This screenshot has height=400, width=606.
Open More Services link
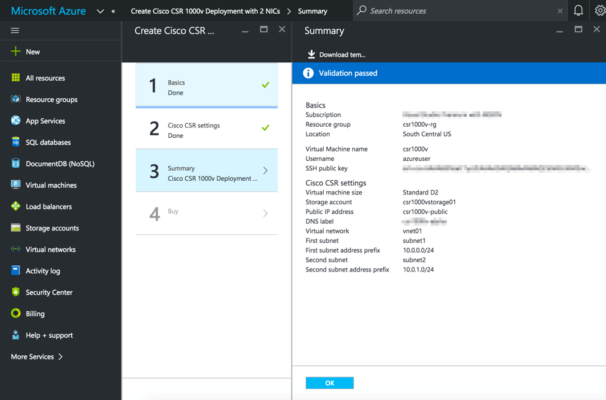click(x=37, y=357)
